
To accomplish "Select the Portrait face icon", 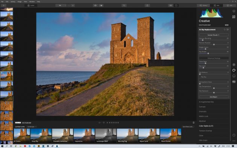I will [x=234, y=76].
